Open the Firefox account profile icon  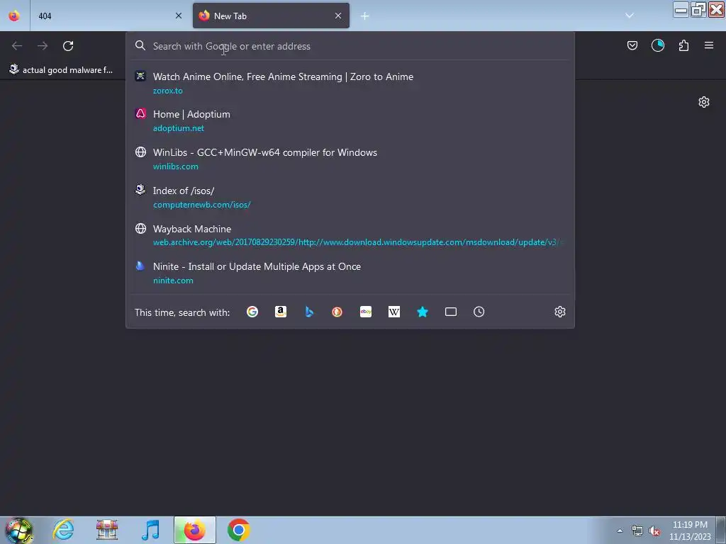(658, 45)
